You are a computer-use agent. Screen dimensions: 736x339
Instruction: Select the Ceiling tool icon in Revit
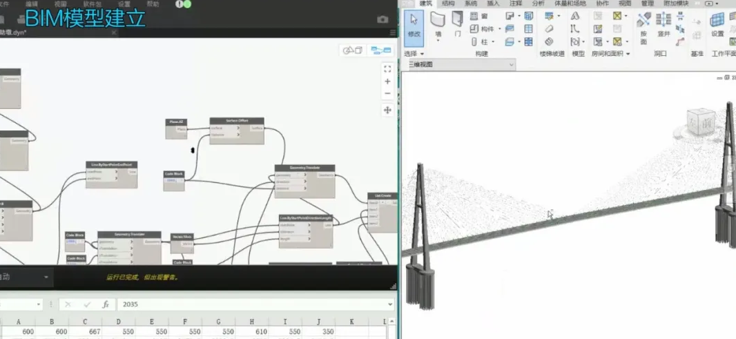510,29
